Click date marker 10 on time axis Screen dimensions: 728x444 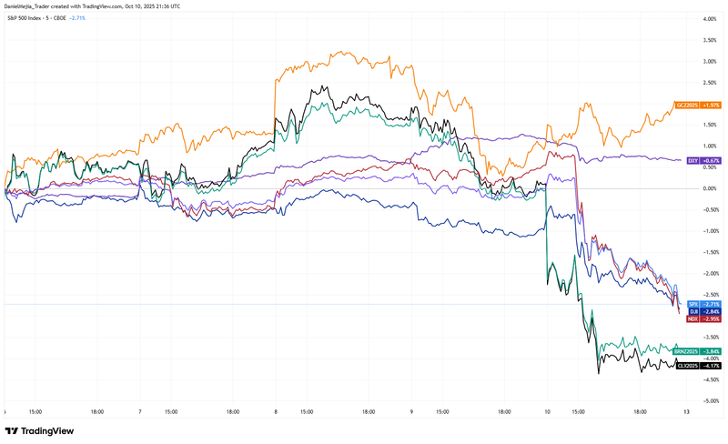pyautogui.click(x=546, y=410)
